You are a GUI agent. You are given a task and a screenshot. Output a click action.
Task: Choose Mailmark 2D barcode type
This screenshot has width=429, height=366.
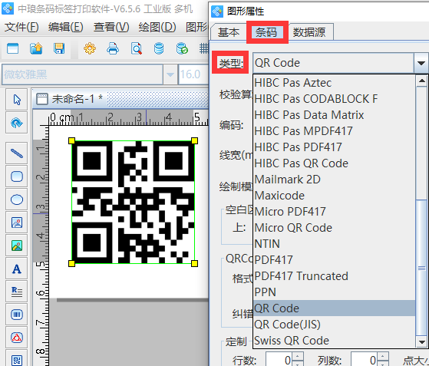(x=334, y=180)
